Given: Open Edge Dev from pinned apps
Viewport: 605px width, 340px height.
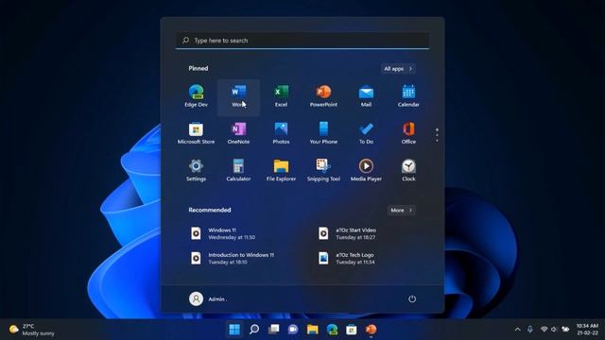Looking at the screenshot, I should click(196, 96).
